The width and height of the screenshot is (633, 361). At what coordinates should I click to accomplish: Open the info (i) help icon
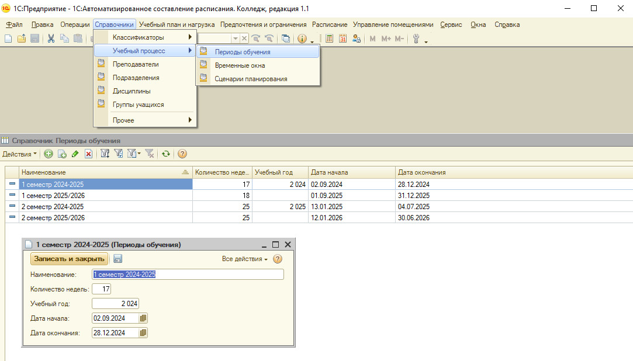302,39
